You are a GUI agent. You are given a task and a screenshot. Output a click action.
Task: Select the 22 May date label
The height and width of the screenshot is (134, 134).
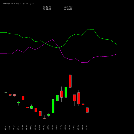coord(87,127)
